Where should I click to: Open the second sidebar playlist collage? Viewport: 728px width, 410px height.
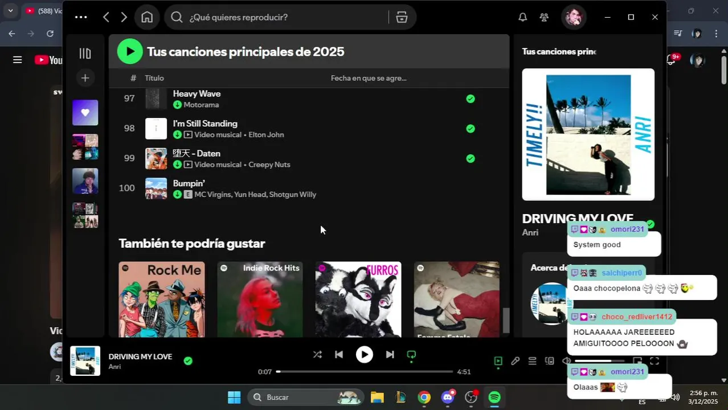85,147
